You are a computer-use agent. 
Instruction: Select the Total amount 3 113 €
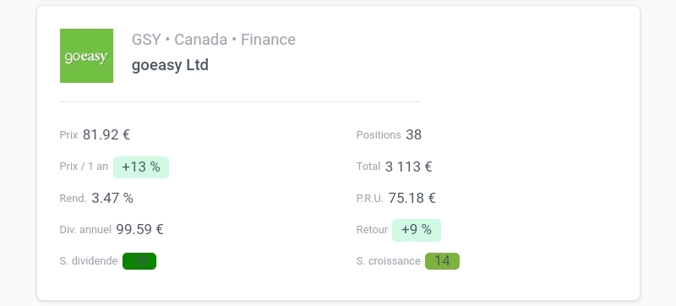409,167
